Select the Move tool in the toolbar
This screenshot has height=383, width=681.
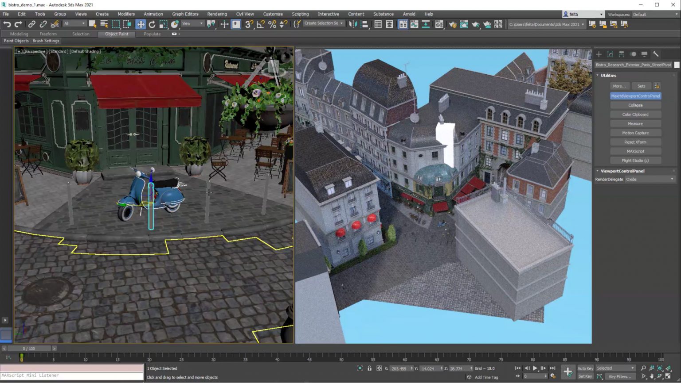[141, 24]
